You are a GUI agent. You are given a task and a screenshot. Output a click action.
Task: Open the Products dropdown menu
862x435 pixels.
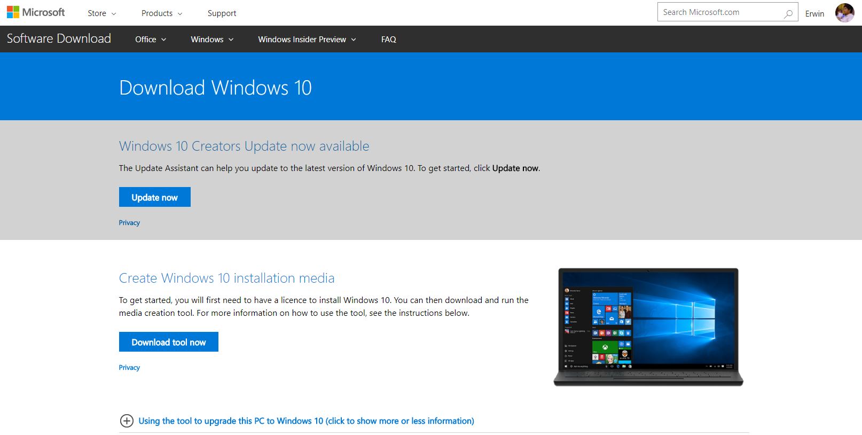point(162,13)
